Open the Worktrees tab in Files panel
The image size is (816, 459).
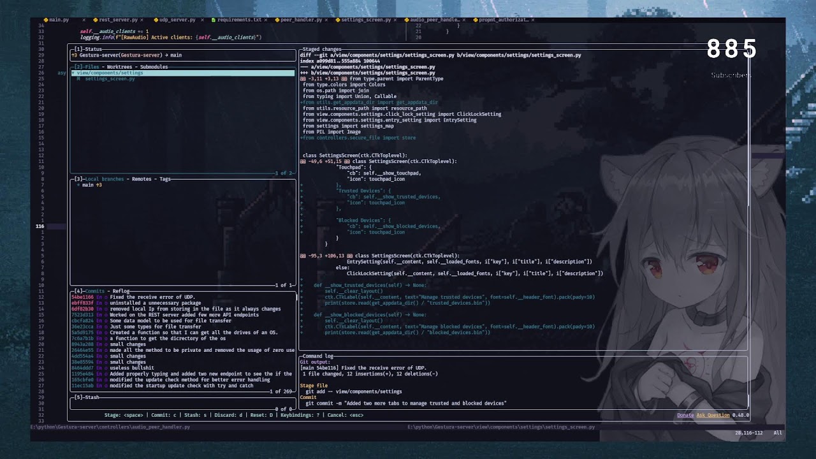pyautogui.click(x=120, y=67)
